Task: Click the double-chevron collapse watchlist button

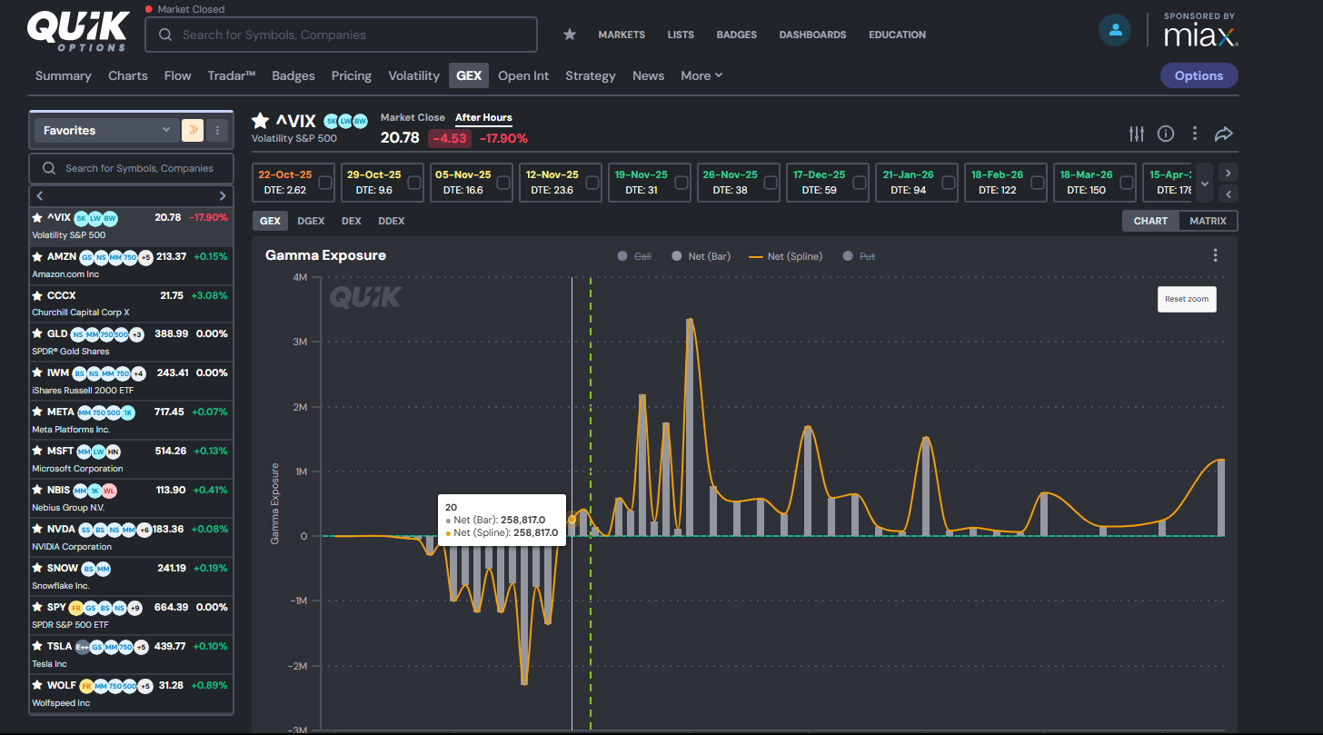Action: click(192, 130)
